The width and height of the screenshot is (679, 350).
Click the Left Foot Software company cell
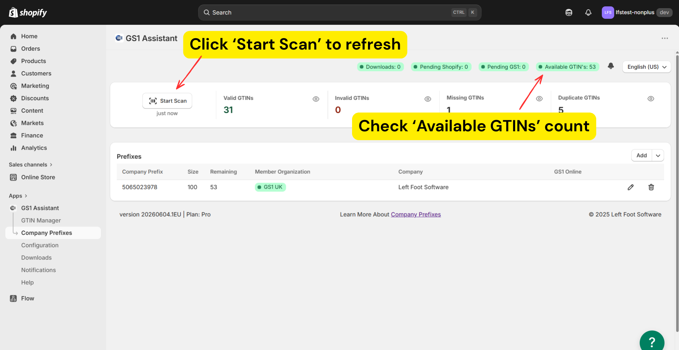(423, 187)
